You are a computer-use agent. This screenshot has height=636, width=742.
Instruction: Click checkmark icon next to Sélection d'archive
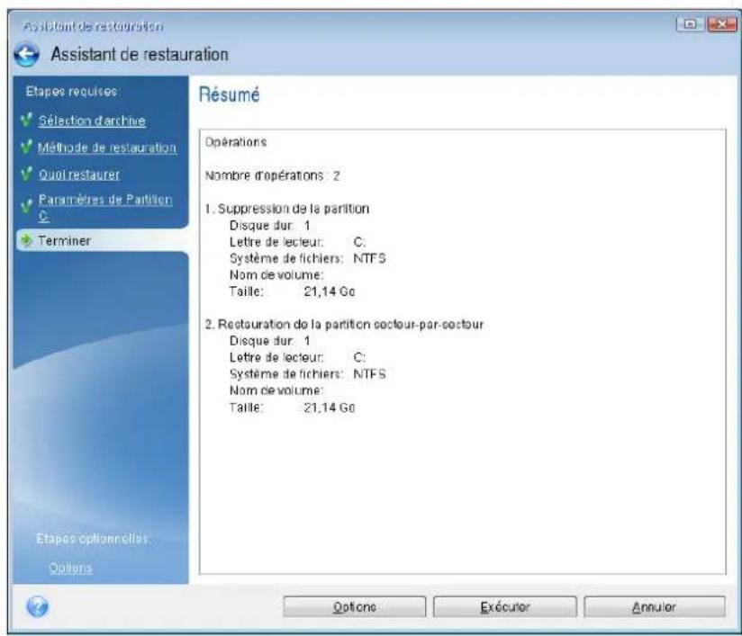[26, 119]
